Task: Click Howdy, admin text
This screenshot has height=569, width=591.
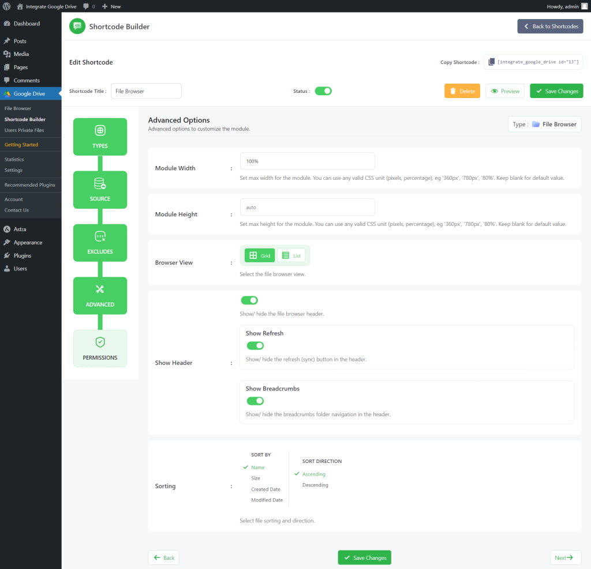Action: tap(562, 6)
